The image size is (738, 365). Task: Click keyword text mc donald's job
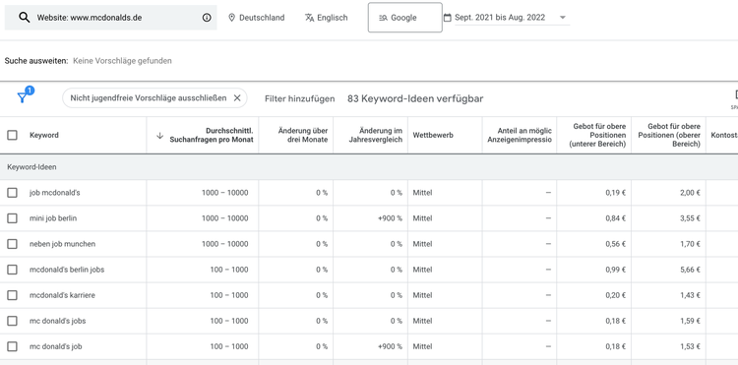pyautogui.click(x=55, y=346)
